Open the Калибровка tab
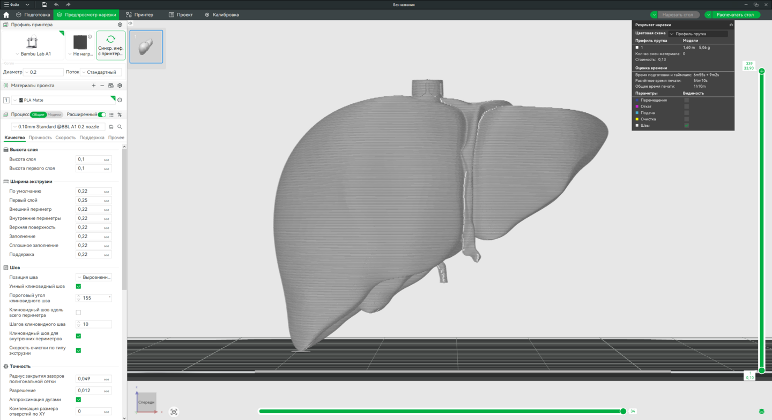The width and height of the screenshot is (772, 420). pos(222,15)
